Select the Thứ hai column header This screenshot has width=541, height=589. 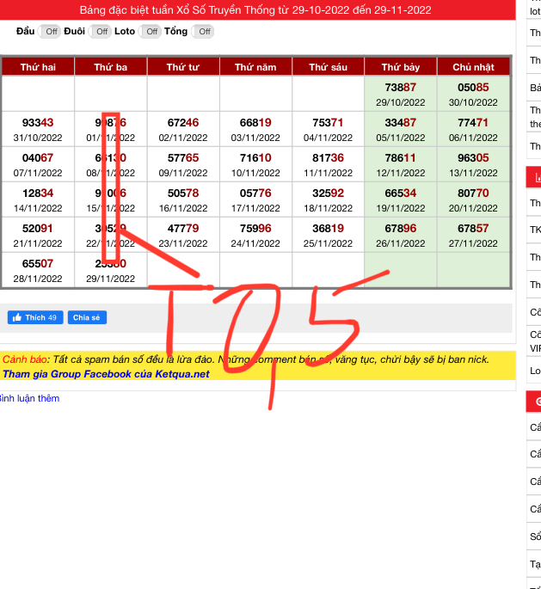pos(38,67)
